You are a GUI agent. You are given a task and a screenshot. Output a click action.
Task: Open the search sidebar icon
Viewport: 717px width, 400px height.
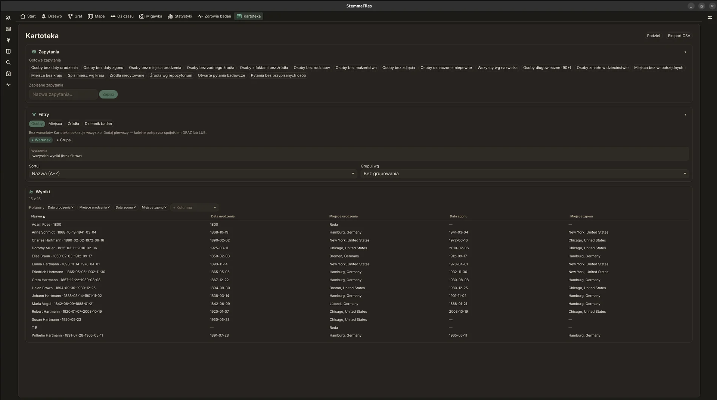click(x=8, y=62)
